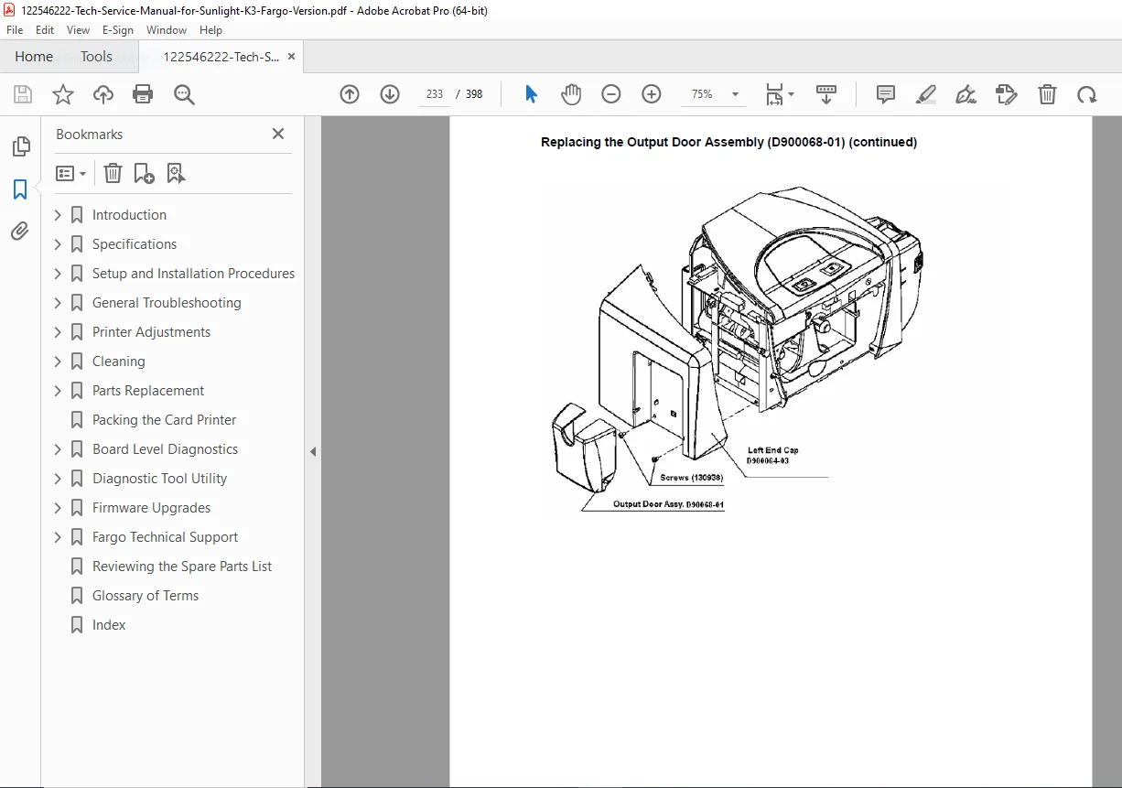
Task: Open the Edit menu
Action: click(45, 30)
